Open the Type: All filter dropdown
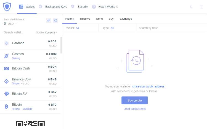Viewport: 207px width, 129px height. click(x=117, y=28)
